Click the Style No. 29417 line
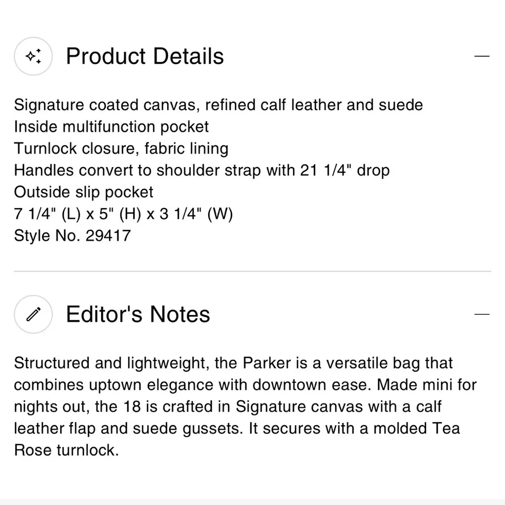The image size is (505, 505). coord(72,235)
